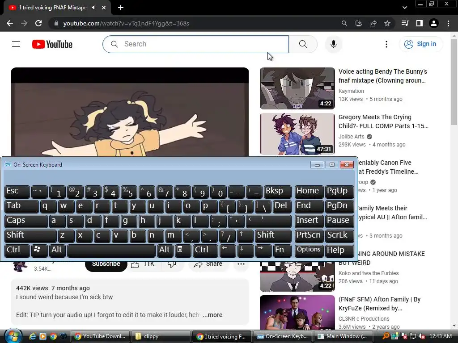Click the browser back arrow
The height and width of the screenshot is (343, 458).
point(10,23)
